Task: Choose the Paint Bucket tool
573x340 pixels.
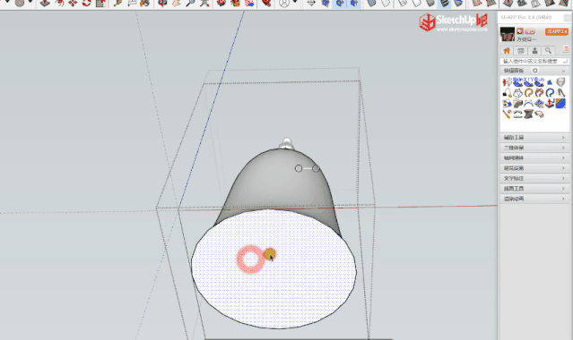Action: 144,4
